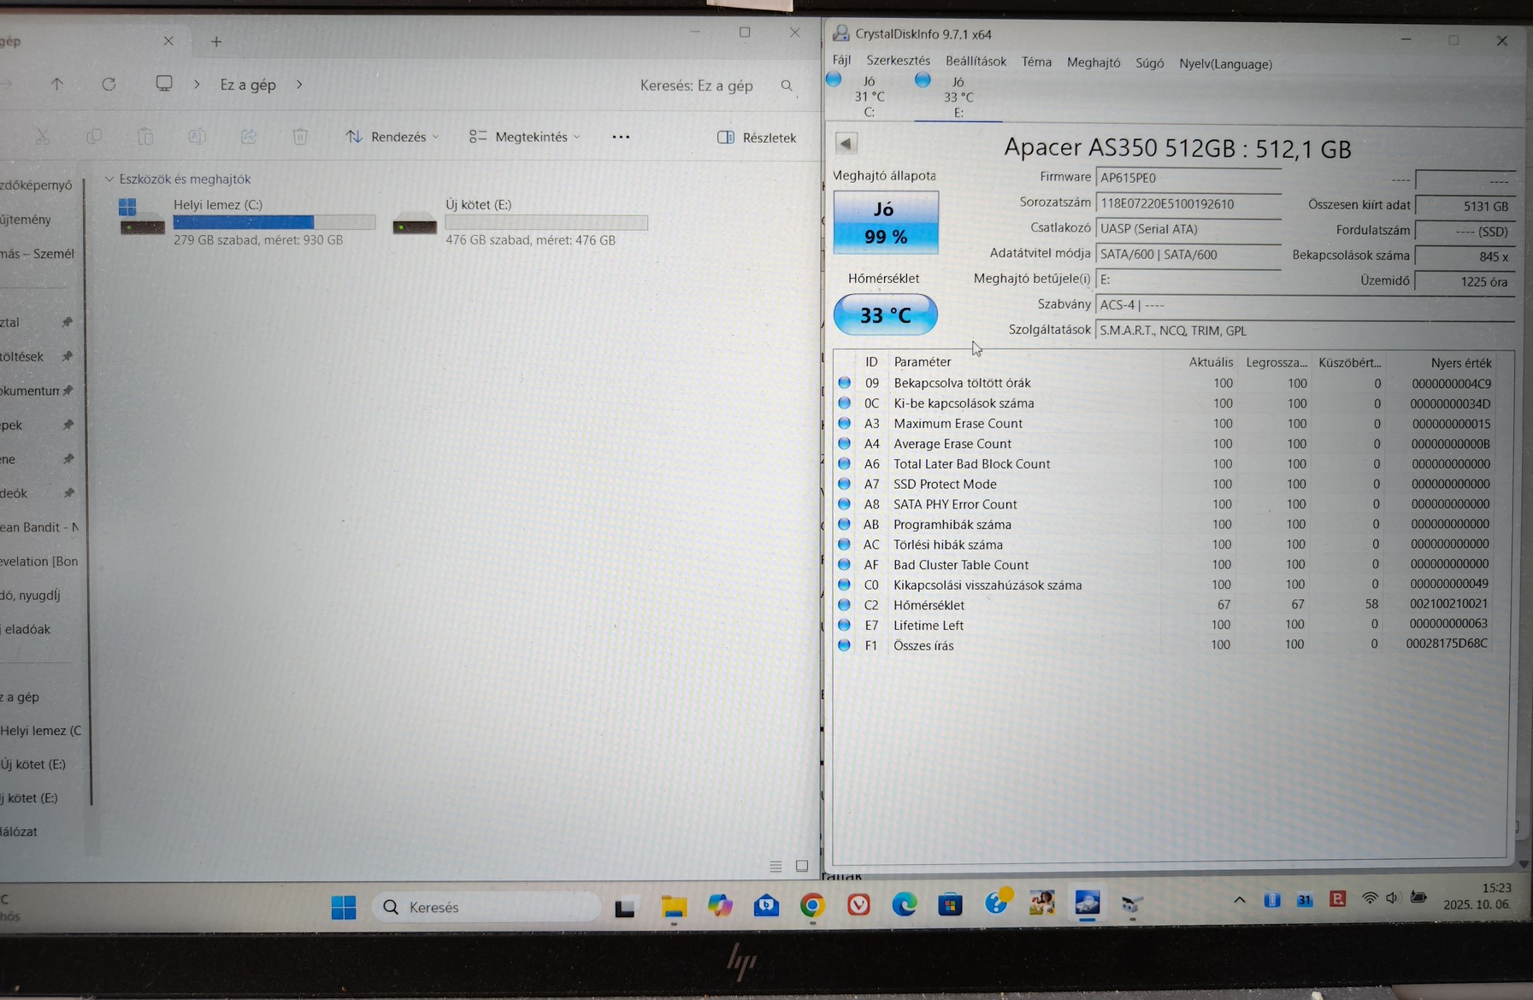The width and height of the screenshot is (1533, 1000).
Task: Select the Új kötet (E:) drive icon
Action: pyautogui.click(x=415, y=224)
